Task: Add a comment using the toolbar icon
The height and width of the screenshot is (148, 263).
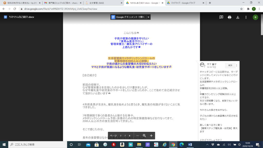Action: 221,17
